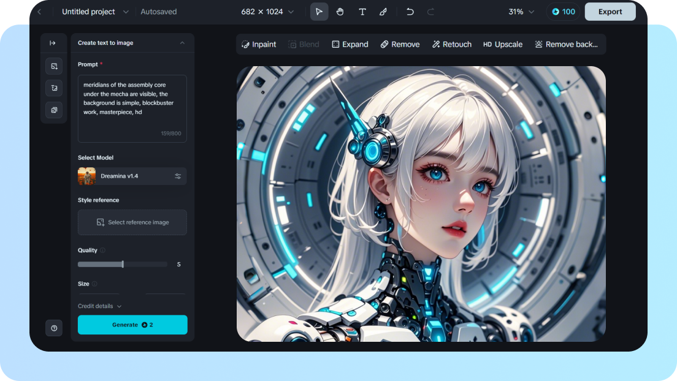This screenshot has height=381, width=677.
Task: Go back with the left chevron arrow
Action: click(39, 12)
